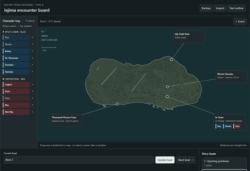Select the Zaza piece in tray
Screen dimensions: 250x171
point(16,91)
